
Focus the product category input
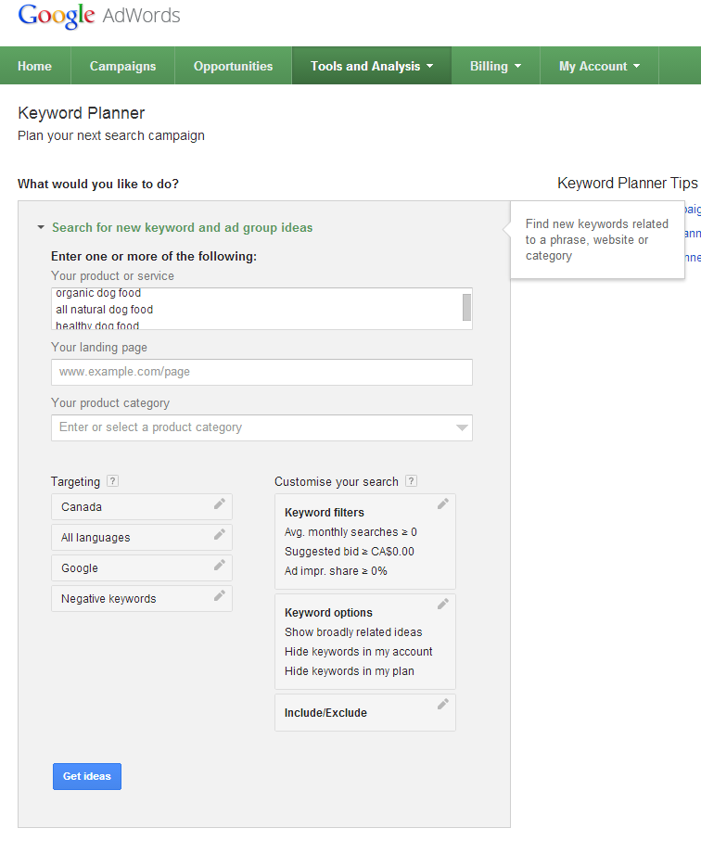click(261, 427)
